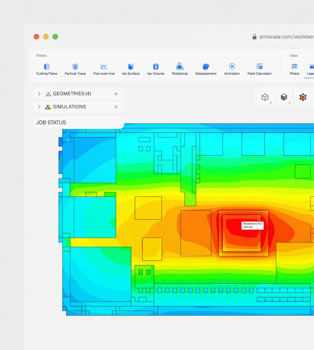
Task: Click the GEOMETRIES cubes icon
Action: tap(48, 94)
